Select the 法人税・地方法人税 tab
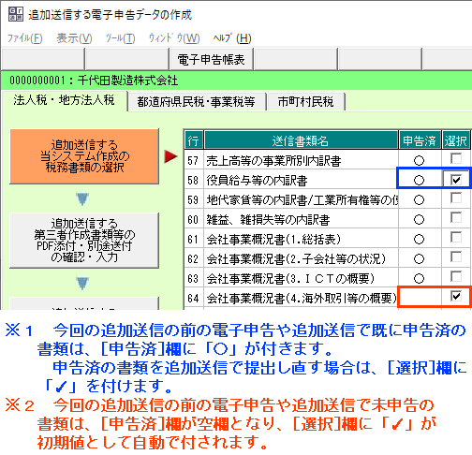Viewport: 472px width, 455px height. pyautogui.click(x=64, y=100)
